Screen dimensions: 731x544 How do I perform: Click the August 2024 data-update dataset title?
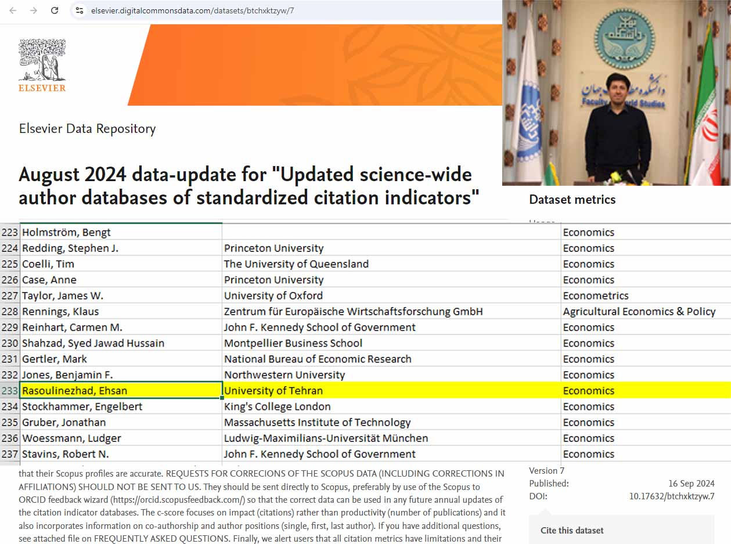(x=249, y=186)
